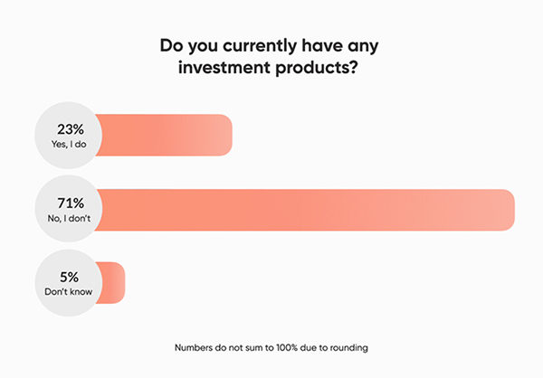
Task: Select the long 'No, I don't' bar
Action: [305, 210]
